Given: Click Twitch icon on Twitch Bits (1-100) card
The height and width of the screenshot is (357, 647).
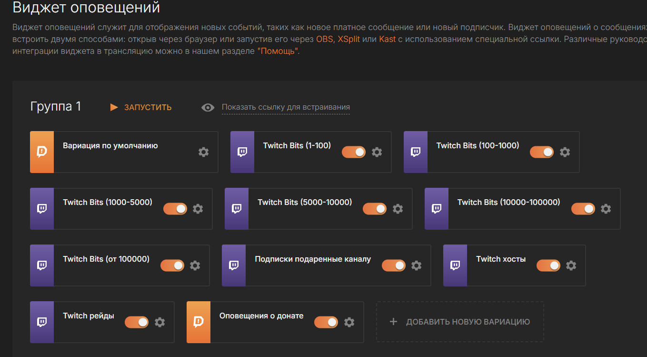Looking at the screenshot, I should click(x=242, y=152).
